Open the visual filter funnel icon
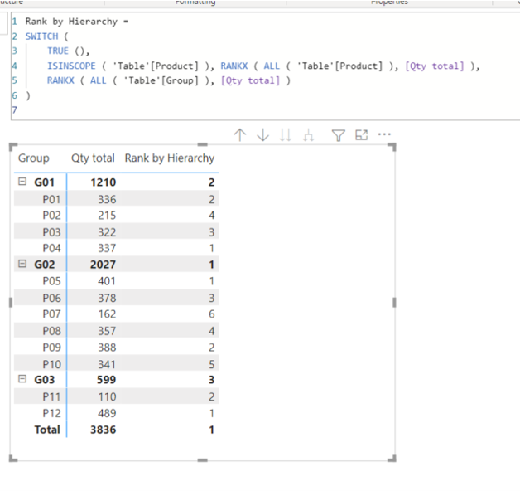This screenshot has height=491, width=520. [339, 135]
